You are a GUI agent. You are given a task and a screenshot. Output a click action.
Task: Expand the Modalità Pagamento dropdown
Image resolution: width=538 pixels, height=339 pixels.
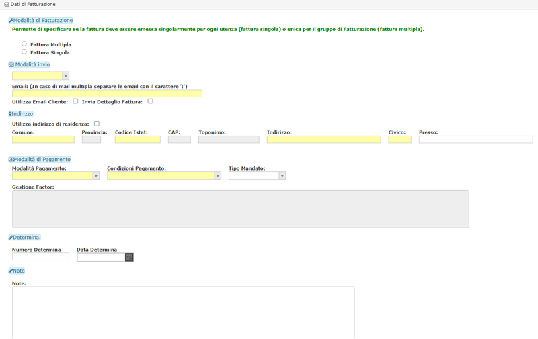click(x=56, y=176)
